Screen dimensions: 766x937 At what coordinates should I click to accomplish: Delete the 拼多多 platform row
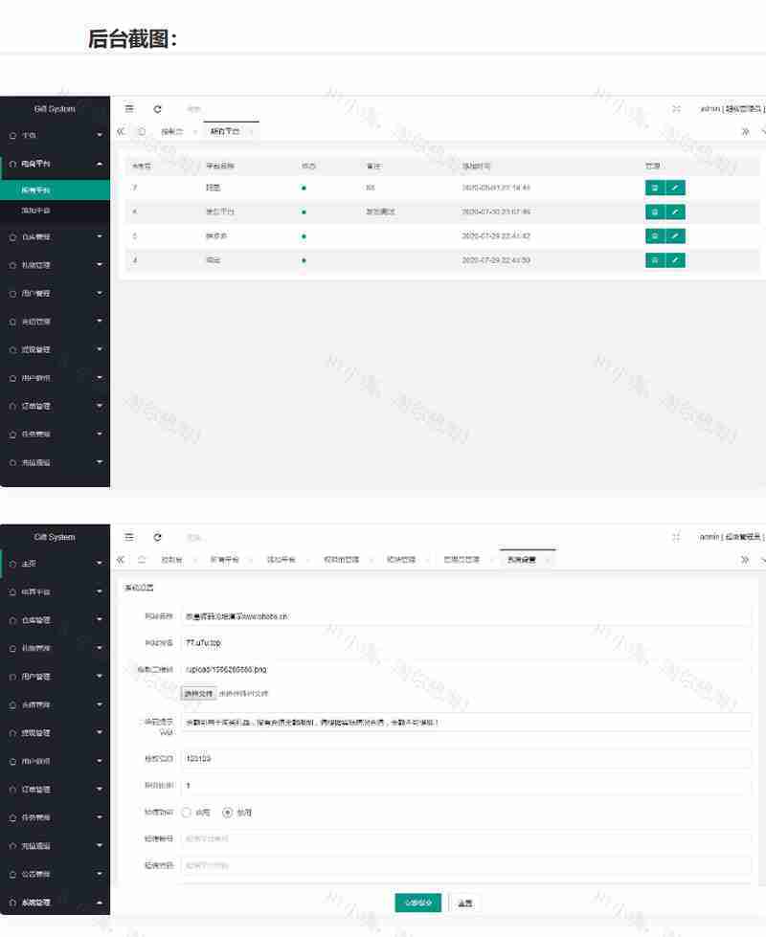[x=655, y=235]
